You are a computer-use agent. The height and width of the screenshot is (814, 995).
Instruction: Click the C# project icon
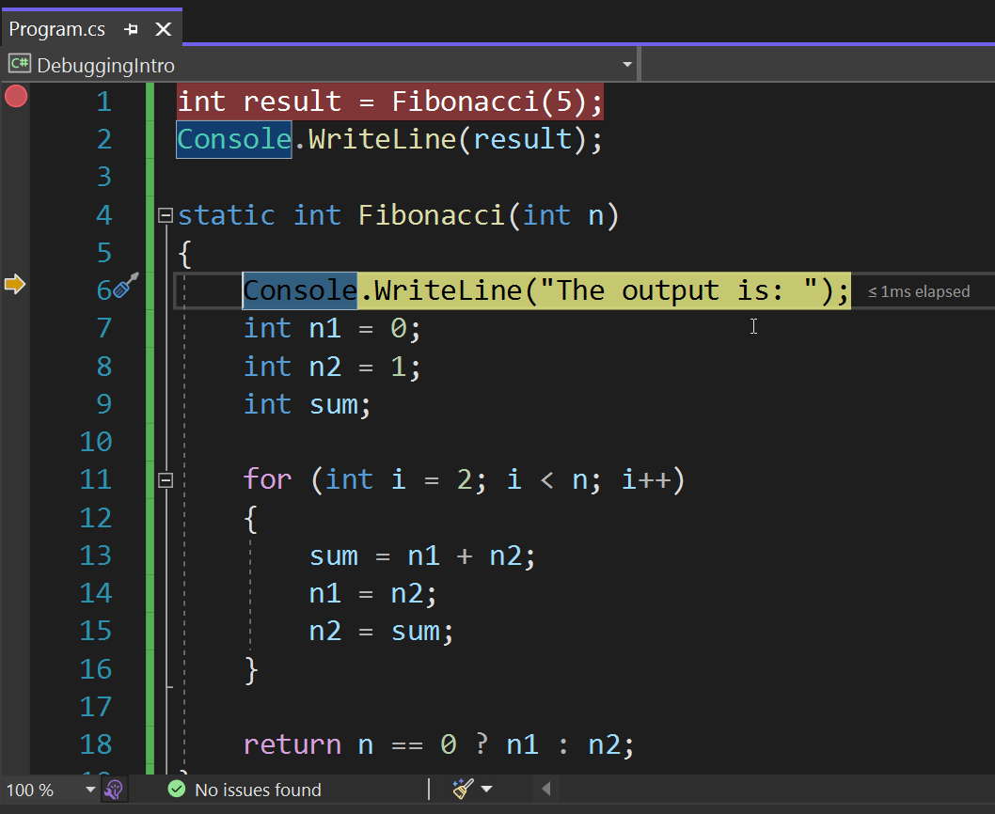19,63
